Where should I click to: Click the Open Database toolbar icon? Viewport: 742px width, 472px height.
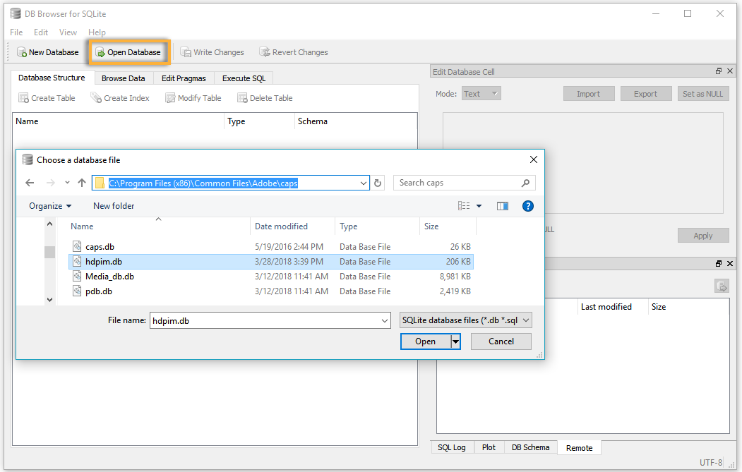pos(128,52)
